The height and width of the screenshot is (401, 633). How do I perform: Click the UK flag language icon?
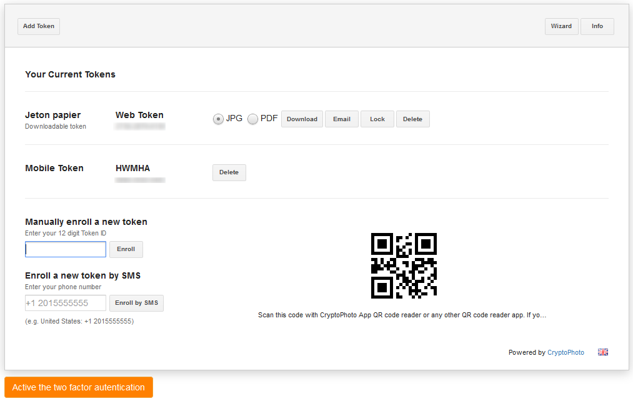point(603,352)
